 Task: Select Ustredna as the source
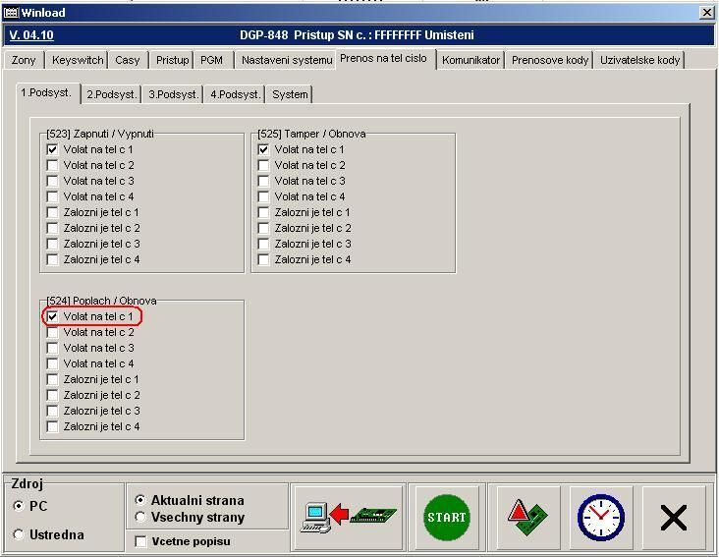click(21, 534)
